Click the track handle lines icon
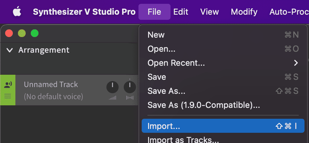 pyautogui.click(x=8, y=95)
